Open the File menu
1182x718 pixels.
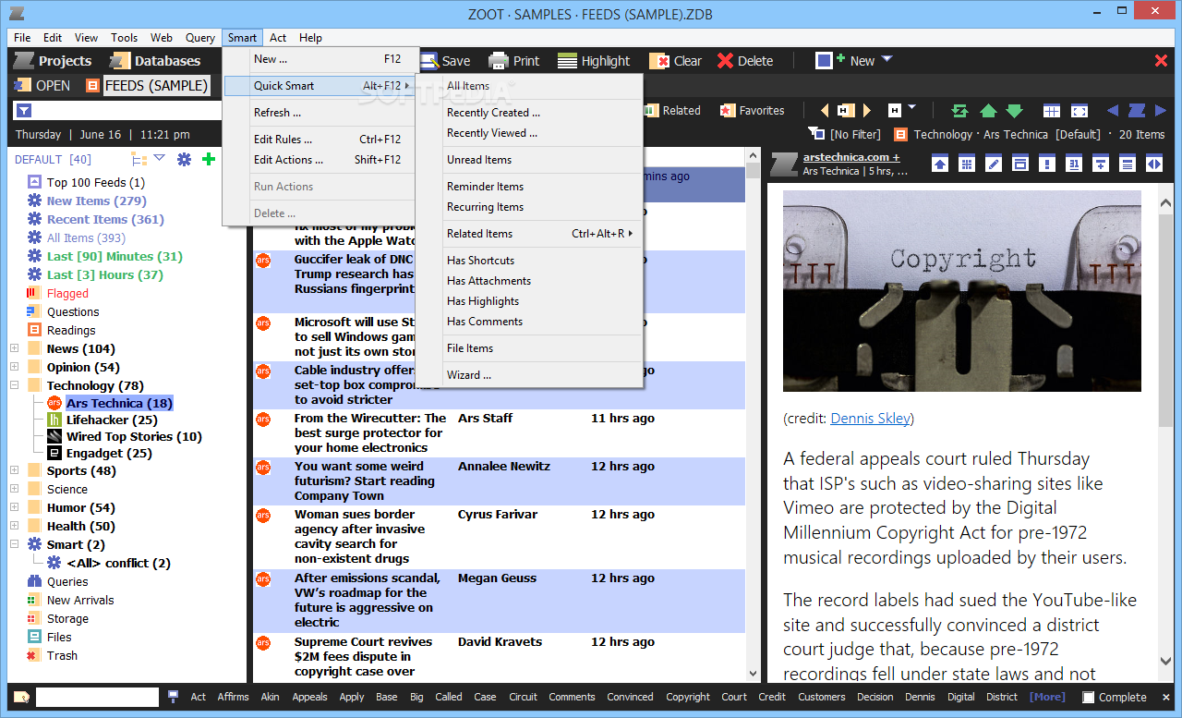22,38
